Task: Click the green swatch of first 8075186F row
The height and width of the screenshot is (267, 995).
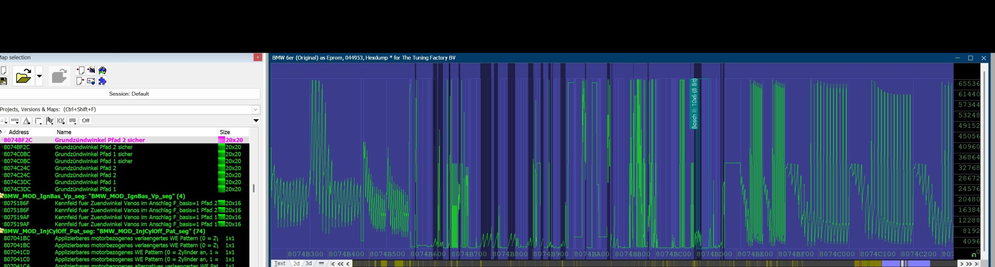Action: 222,203
